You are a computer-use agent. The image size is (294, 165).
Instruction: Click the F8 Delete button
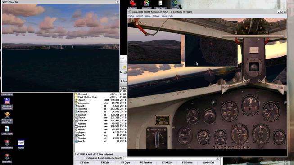tap(187, 163)
